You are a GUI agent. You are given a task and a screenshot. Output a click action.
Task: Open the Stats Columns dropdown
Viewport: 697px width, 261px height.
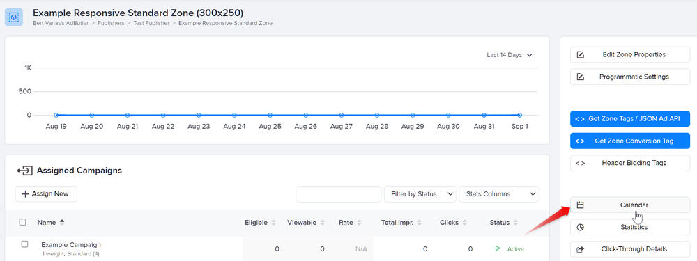[x=499, y=194]
